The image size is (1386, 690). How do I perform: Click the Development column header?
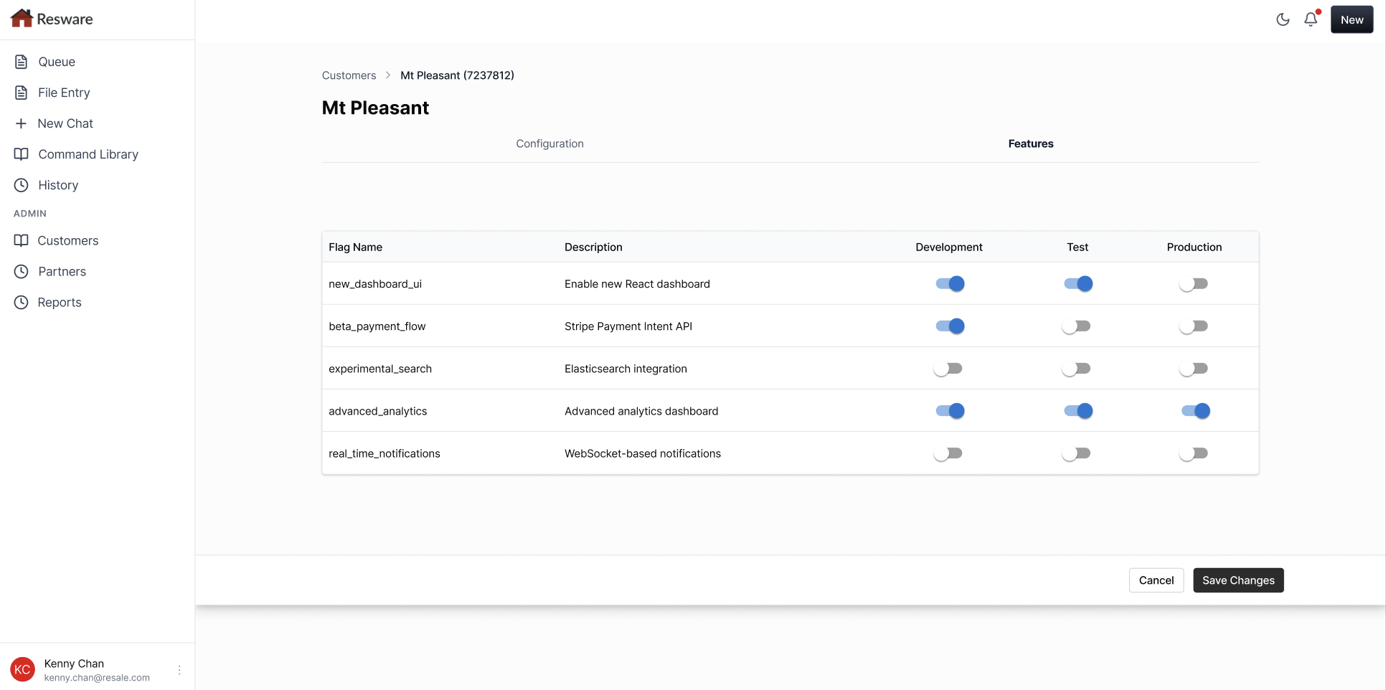point(948,247)
